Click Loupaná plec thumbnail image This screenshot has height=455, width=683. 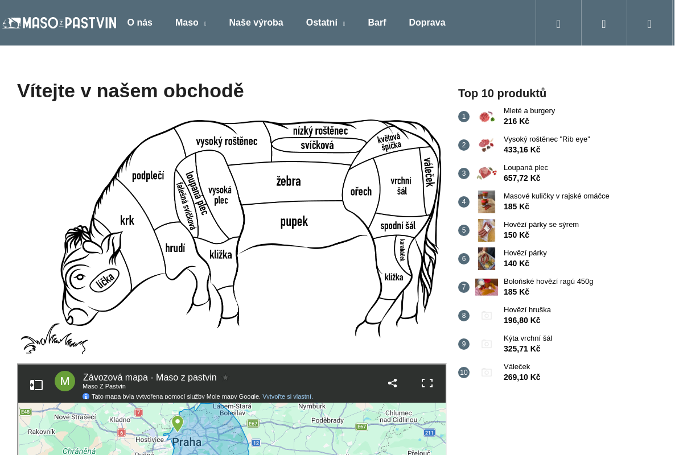pyautogui.click(x=487, y=173)
